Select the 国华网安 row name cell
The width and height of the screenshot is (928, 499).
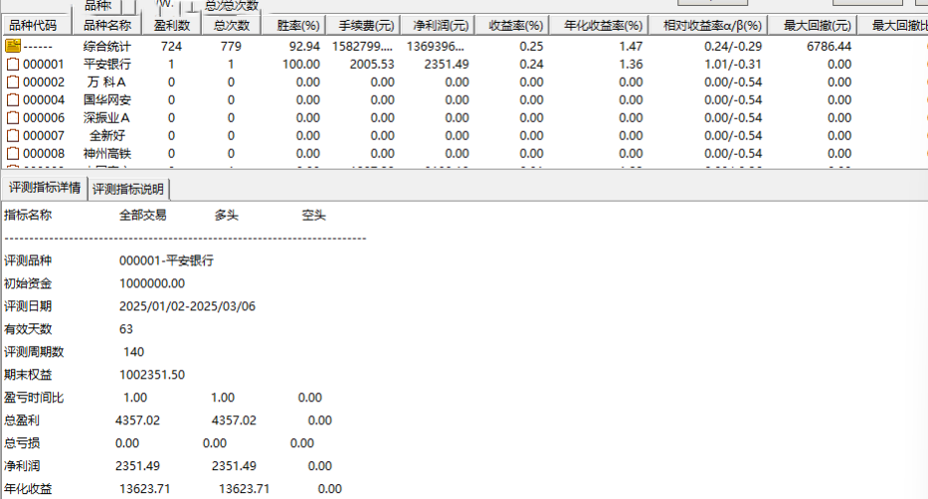(x=107, y=100)
